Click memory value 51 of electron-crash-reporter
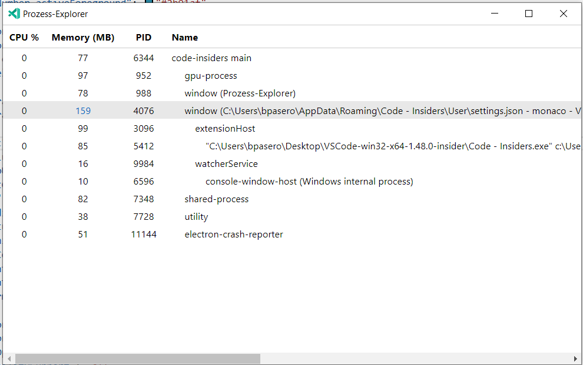Image resolution: width=583 pixels, height=365 pixels. coord(83,234)
